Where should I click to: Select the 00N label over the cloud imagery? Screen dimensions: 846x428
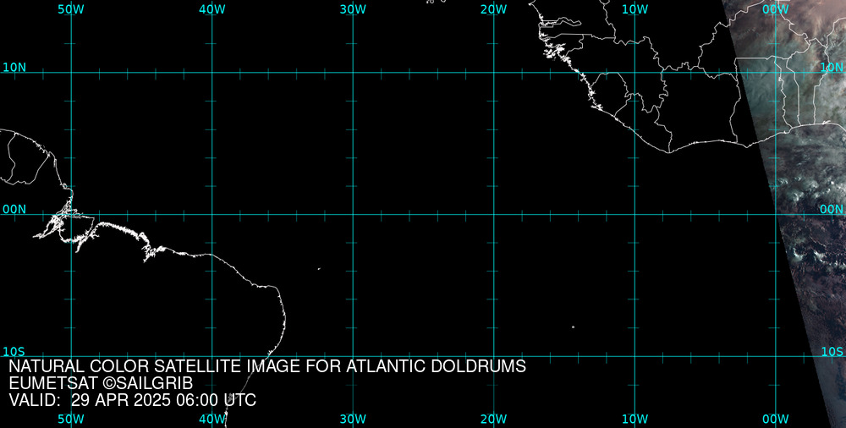click(x=832, y=210)
